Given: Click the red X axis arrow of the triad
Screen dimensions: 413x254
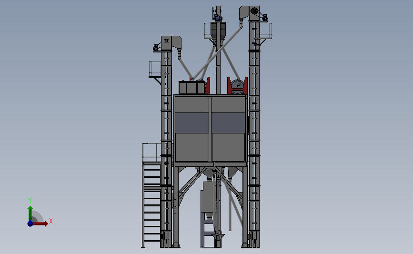Looking at the screenshot, I should (40, 224).
